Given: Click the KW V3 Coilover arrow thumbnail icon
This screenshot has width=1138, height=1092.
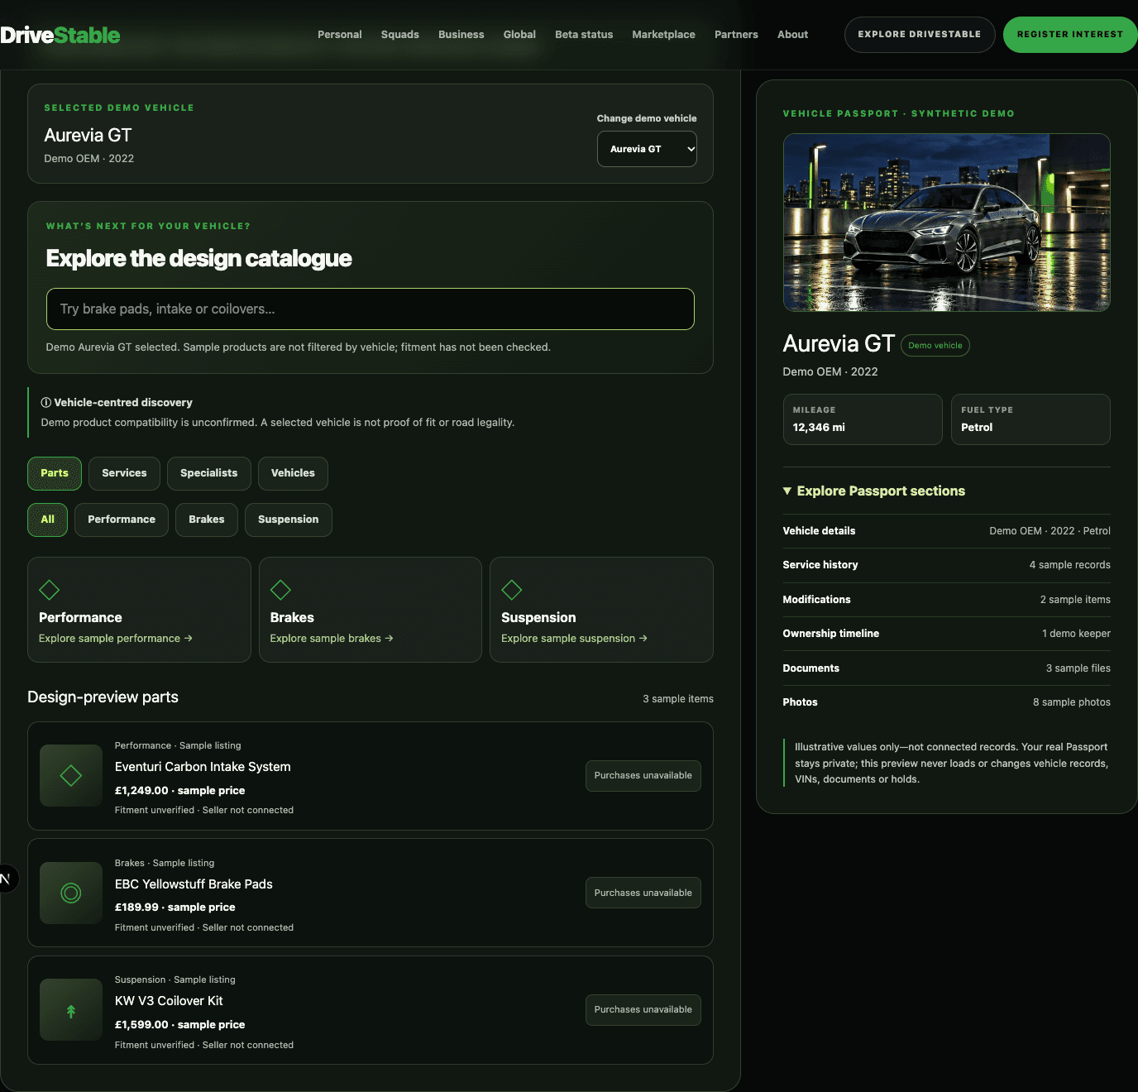Looking at the screenshot, I should point(71,1010).
